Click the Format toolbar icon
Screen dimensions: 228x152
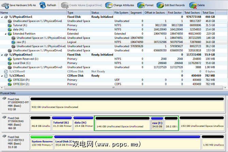point(141,5)
